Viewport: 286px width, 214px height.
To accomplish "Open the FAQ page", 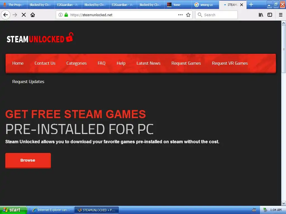I will click(101, 63).
